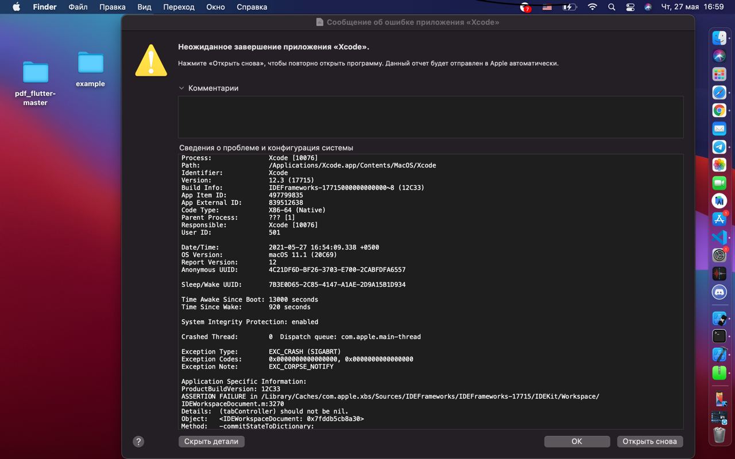Image resolution: width=735 pixels, height=459 pixels.
Task: Click the System Integrity Protection line
Action: click(250, 322)
